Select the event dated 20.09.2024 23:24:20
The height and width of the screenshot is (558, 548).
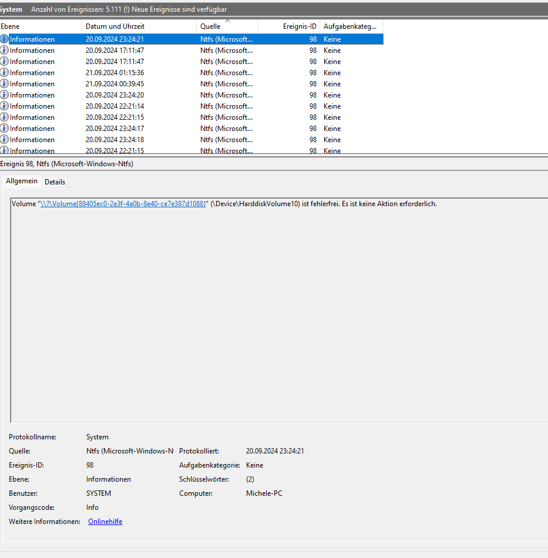[191, 95]
